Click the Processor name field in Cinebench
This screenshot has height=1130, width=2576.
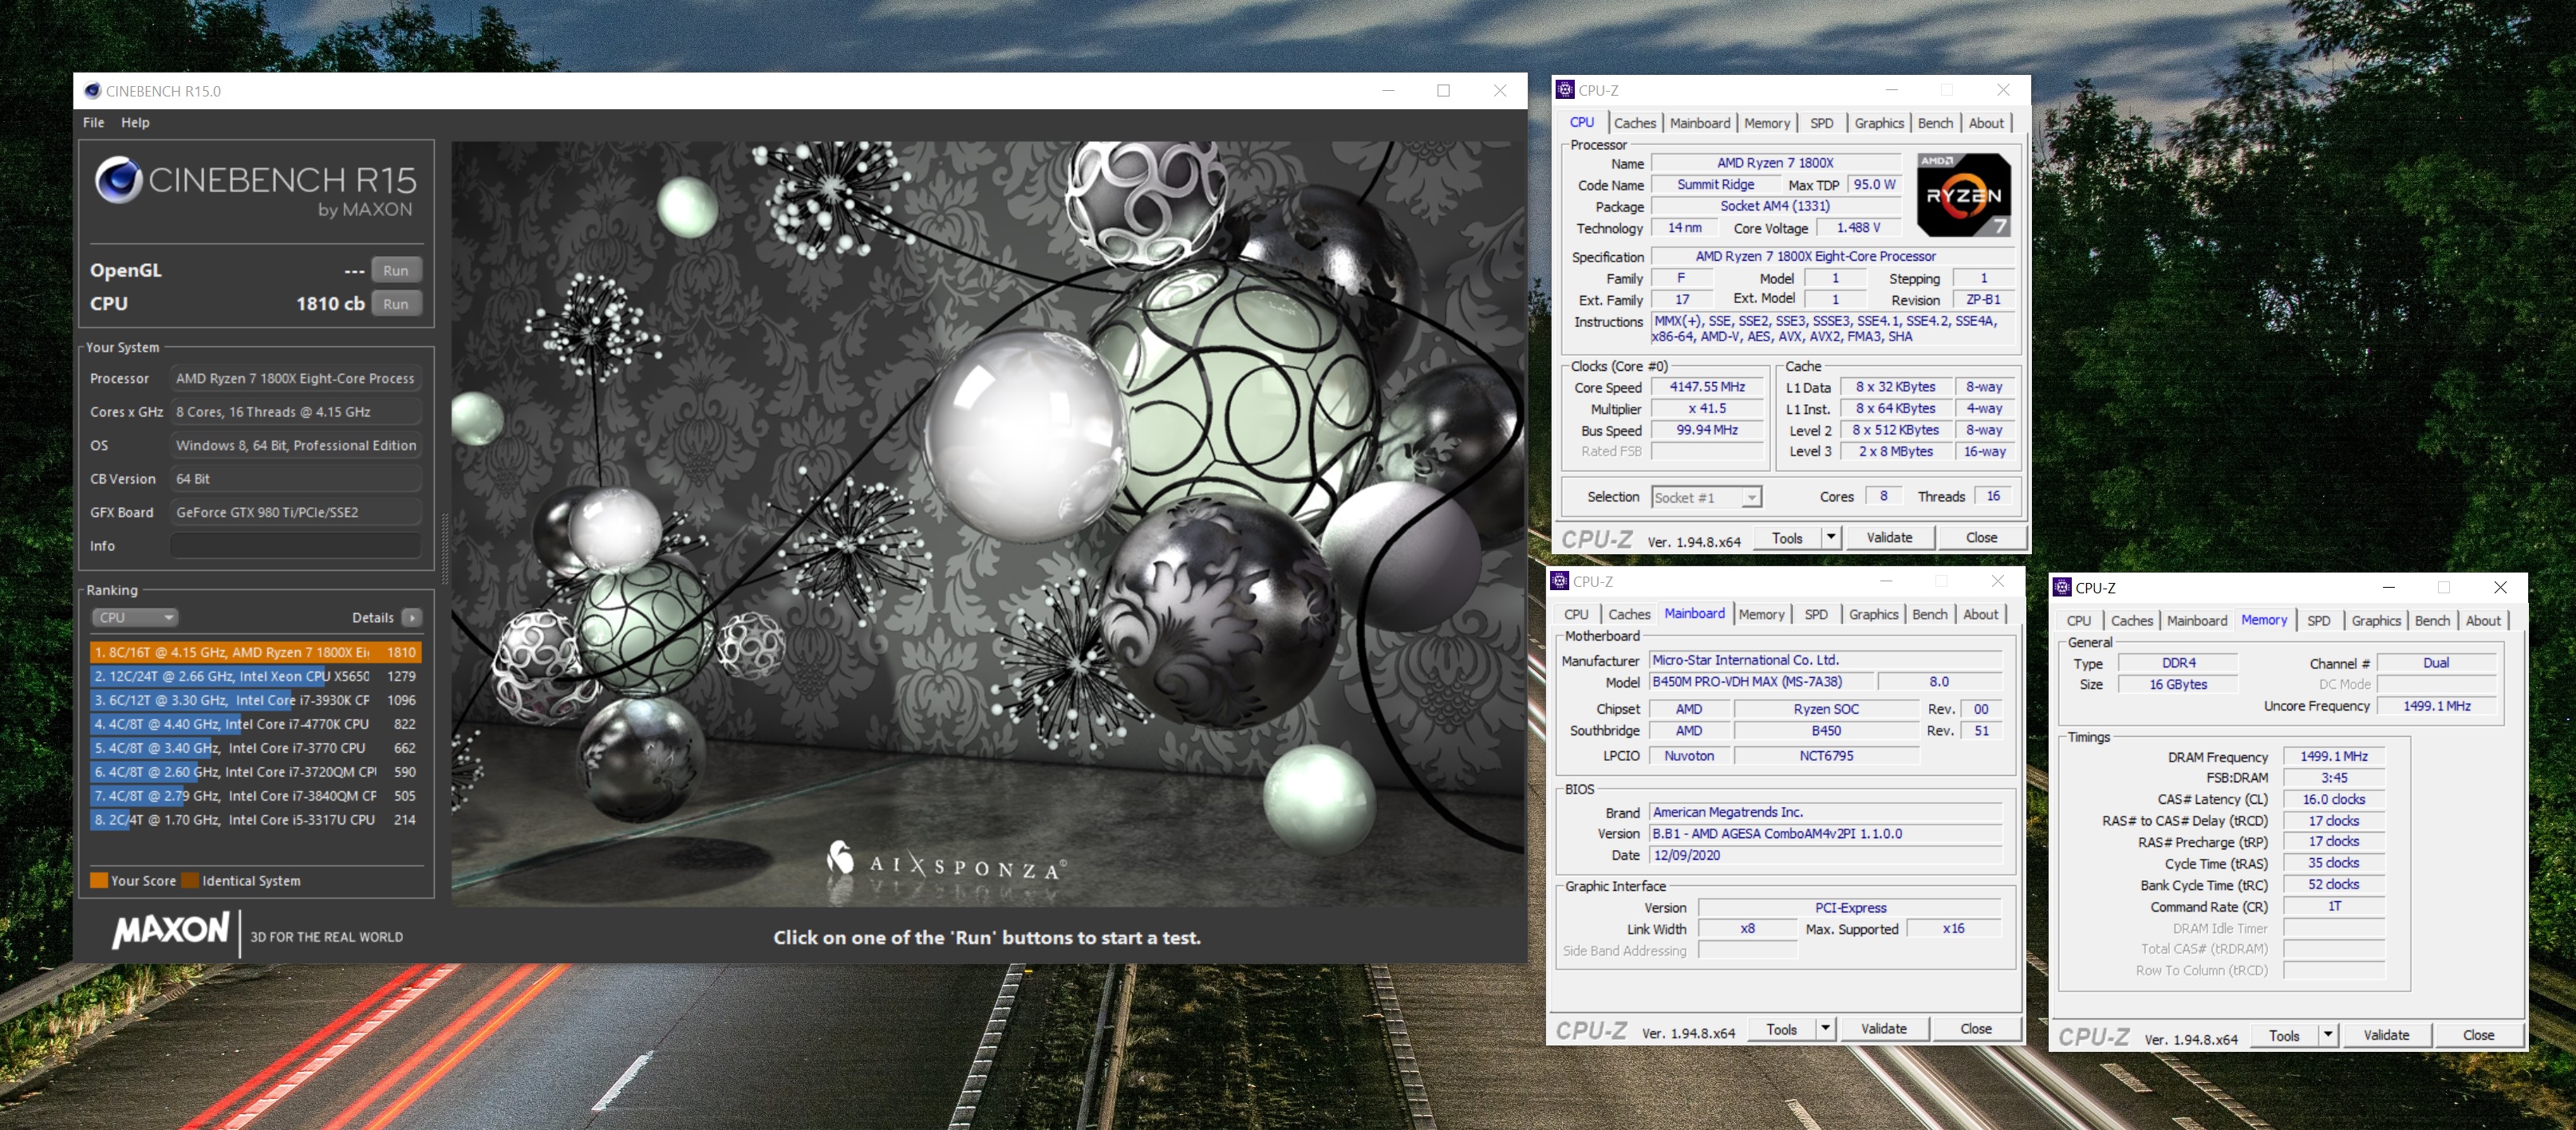295,379
